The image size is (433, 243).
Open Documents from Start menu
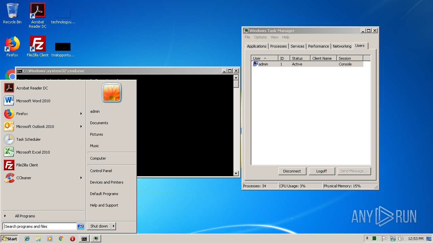click(x=111, y=123)
